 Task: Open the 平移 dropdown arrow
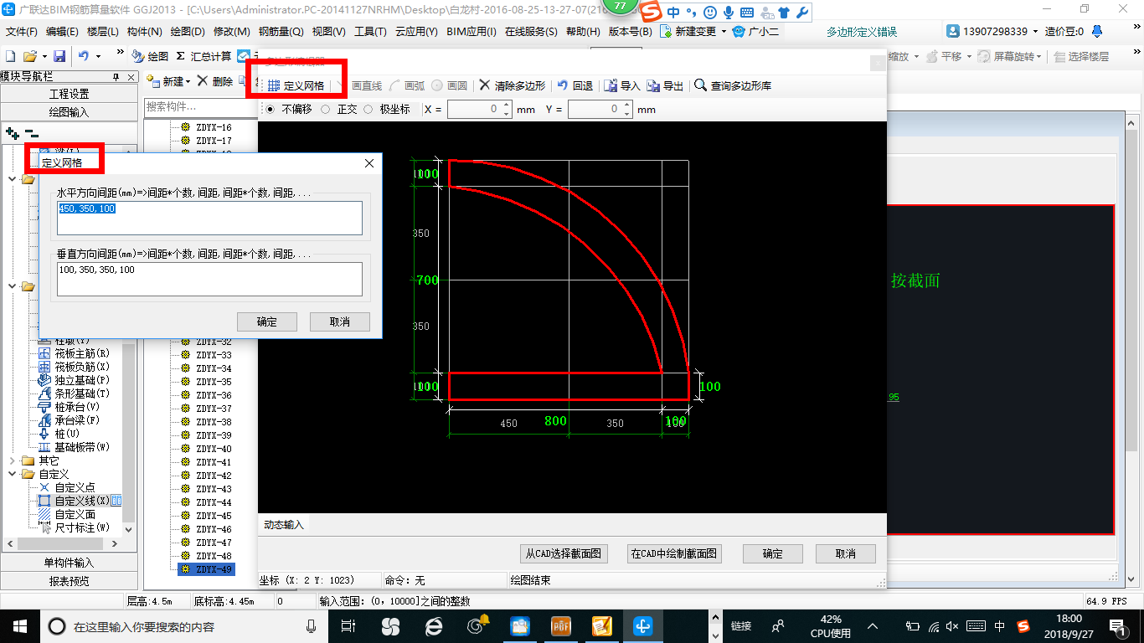point(969,57)
